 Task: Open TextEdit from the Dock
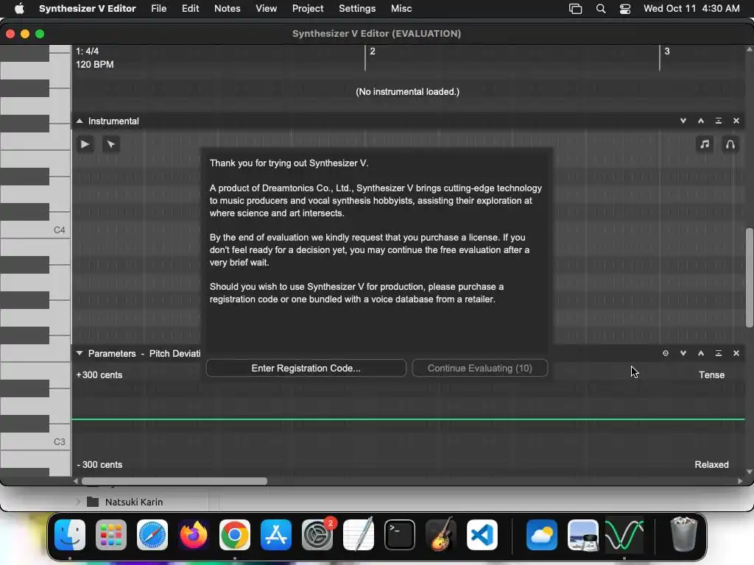[x=359, y=535]
